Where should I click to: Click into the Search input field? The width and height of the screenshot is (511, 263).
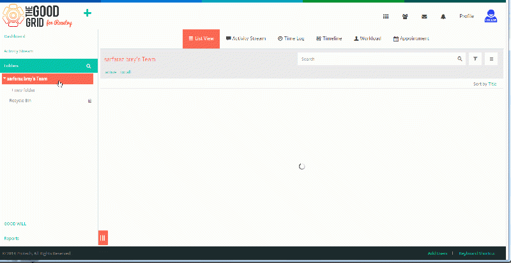[x=377, y=59]
